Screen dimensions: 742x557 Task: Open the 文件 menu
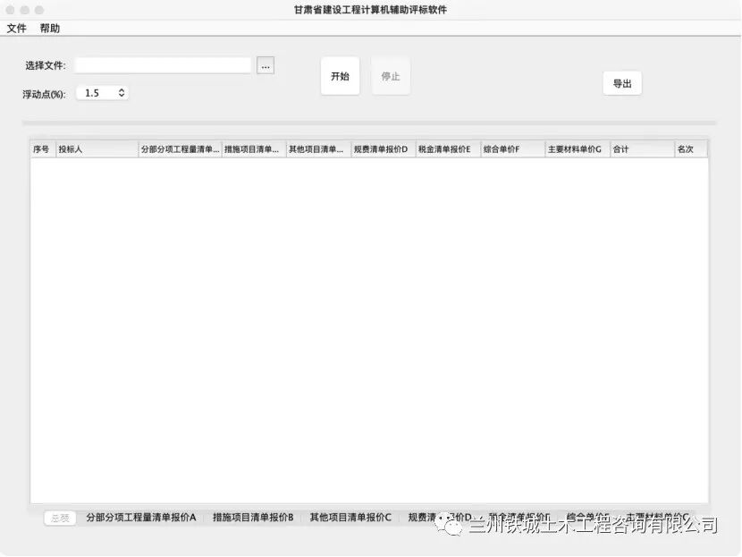click(x=17, y=29)
